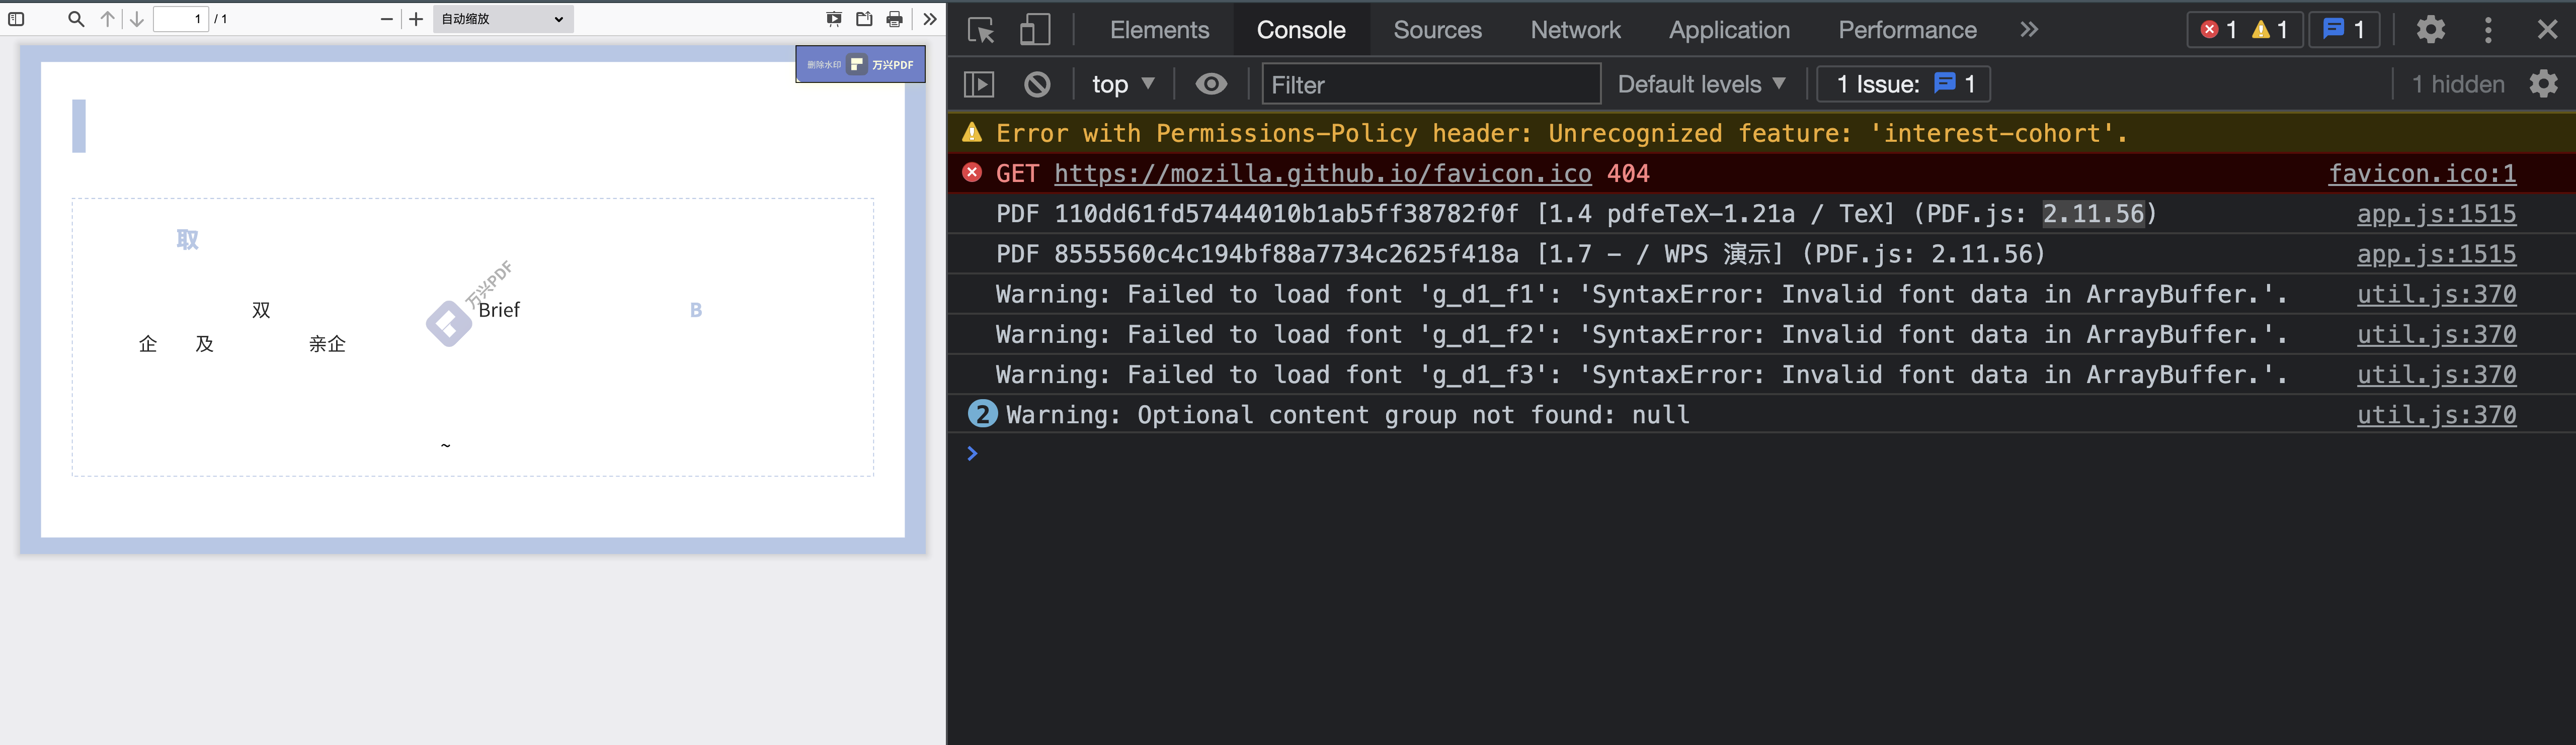The height and width of the screenshot is (745, 2576).
Task: Clear the console messages
Action: point(1037,85)
